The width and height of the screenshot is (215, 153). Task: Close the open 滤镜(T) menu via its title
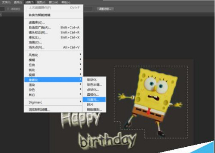pyautogui.click(x=29, y=2)
